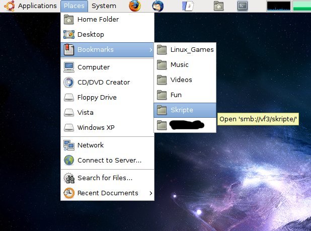Click the Videos folder icon

click(162, 80)
